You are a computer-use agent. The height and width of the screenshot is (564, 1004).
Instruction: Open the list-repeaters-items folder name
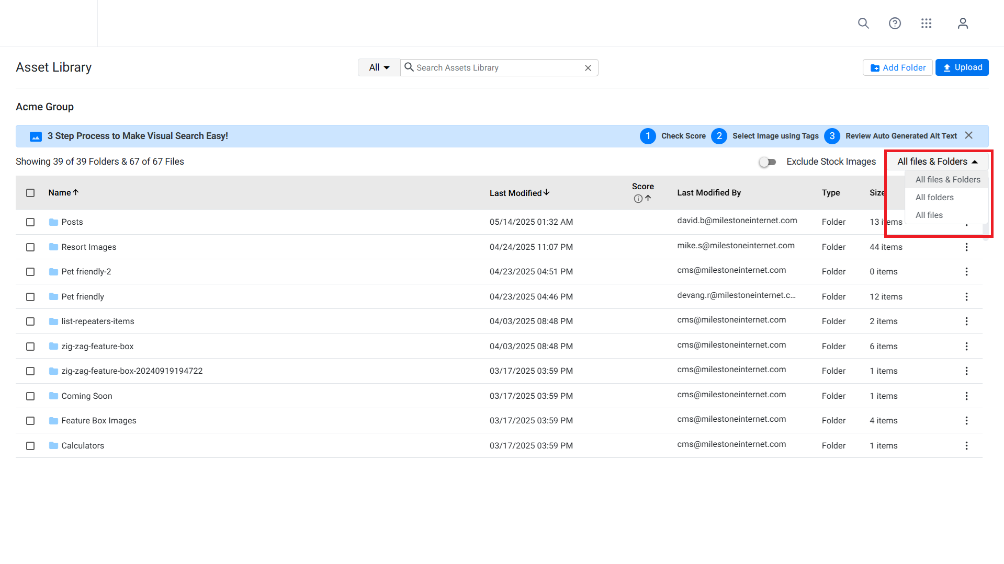(x=98, y=321)
